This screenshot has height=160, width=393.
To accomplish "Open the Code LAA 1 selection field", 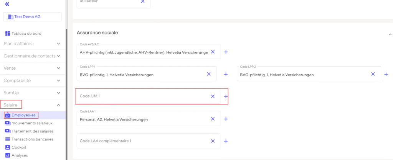I will pos(142,119).
